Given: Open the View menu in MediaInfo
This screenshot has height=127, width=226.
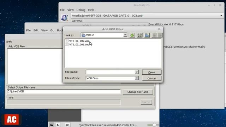Looking at the screenshot, I should click(x=71, y=10).
